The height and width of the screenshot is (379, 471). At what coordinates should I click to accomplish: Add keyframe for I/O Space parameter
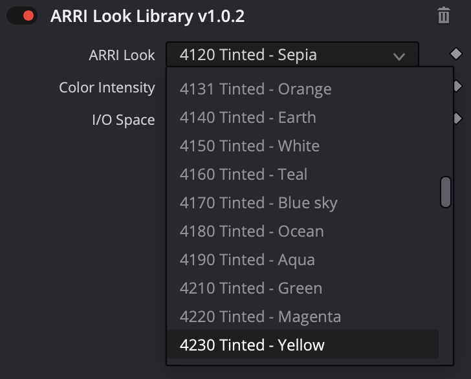tap(458, 118)
